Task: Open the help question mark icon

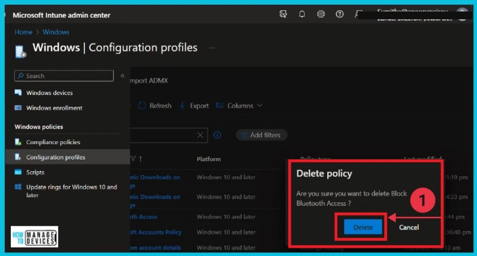Action: pyautogui.click(x=339, y=14)
